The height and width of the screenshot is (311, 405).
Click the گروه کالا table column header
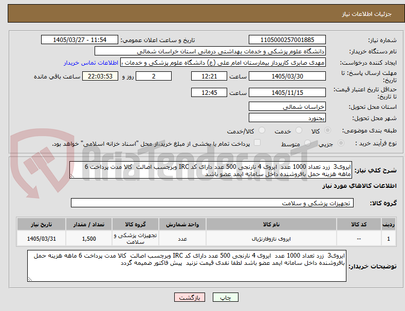click(x=135, y=224)
